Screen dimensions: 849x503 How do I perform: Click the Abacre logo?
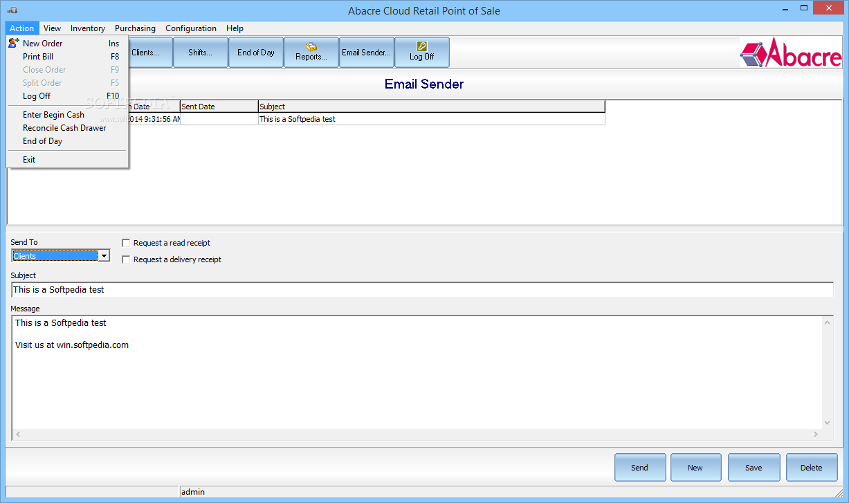[790, 53]
